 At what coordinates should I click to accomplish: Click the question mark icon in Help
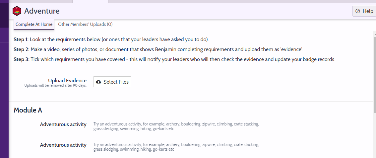pos(358,11)
